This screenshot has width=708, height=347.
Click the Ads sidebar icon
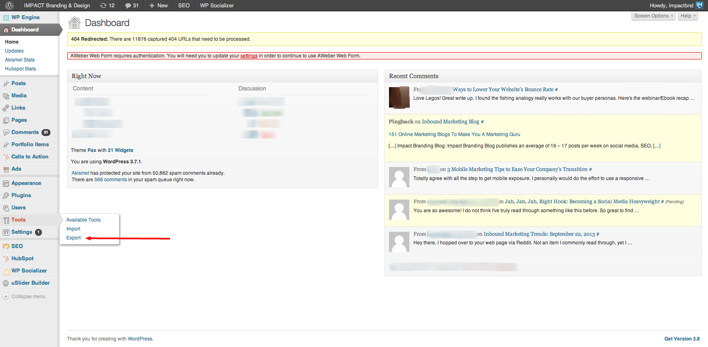(6, 169)
